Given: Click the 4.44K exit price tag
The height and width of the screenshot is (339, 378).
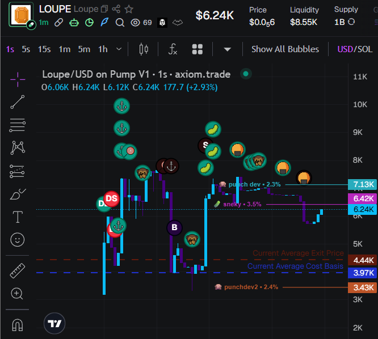Looking at the screenshot, I should [363, 260].
